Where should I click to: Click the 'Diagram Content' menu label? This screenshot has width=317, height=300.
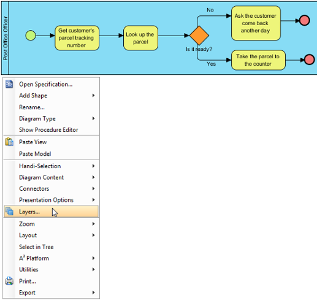pos(42,177)
